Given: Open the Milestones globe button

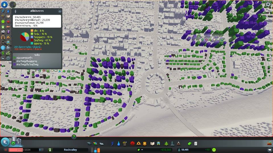Looking at the screenshot, I should (5, 142).
